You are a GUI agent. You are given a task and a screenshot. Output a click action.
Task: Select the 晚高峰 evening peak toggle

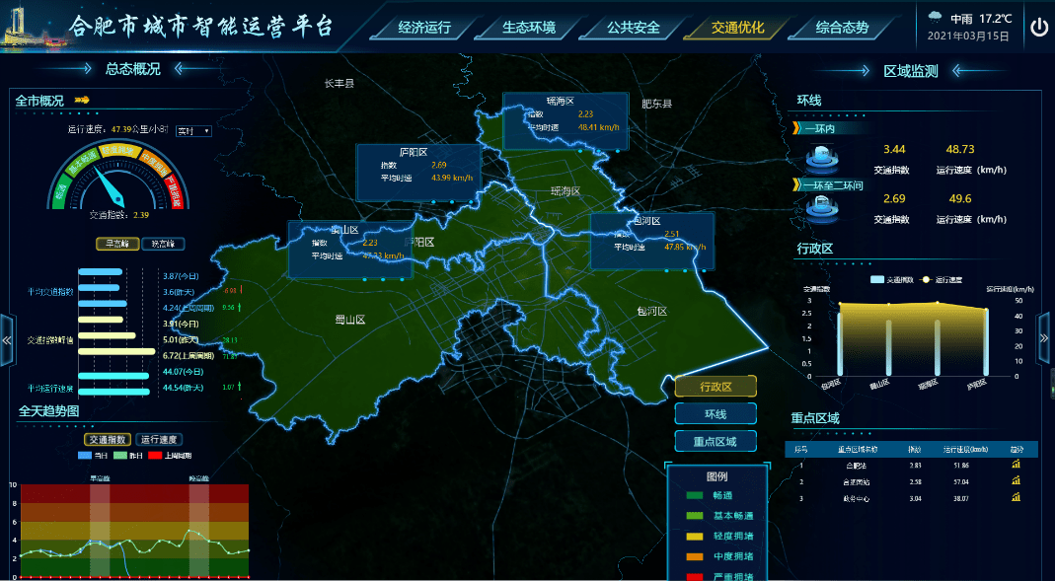(x=163, y=244)
